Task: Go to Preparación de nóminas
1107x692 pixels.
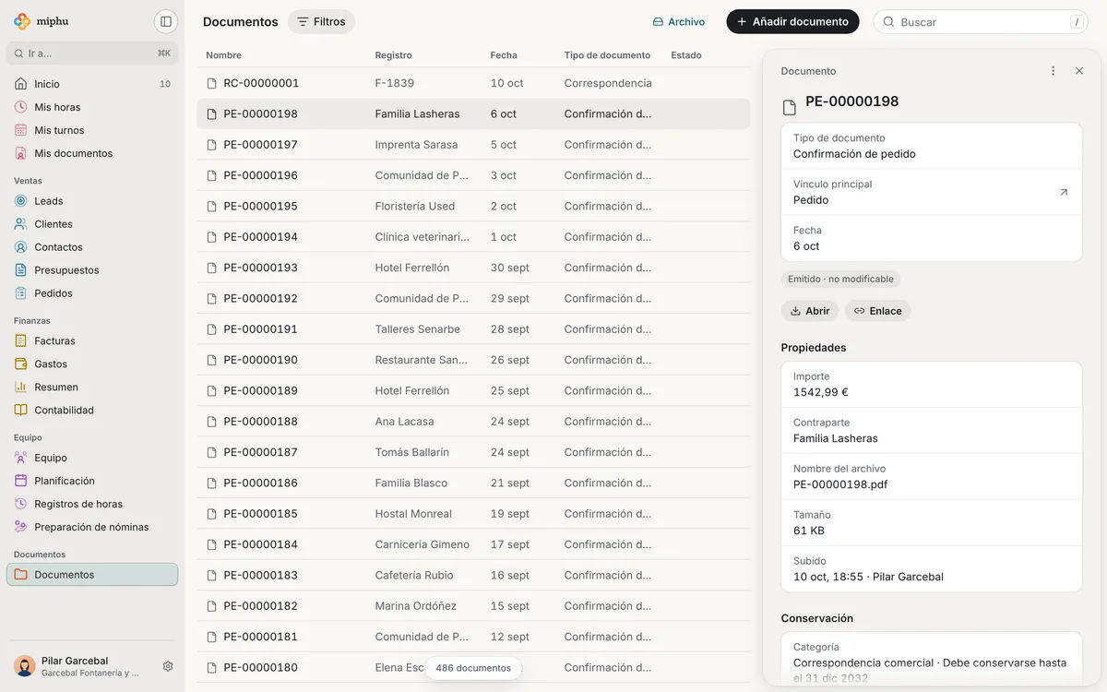Action: (92, 527)
